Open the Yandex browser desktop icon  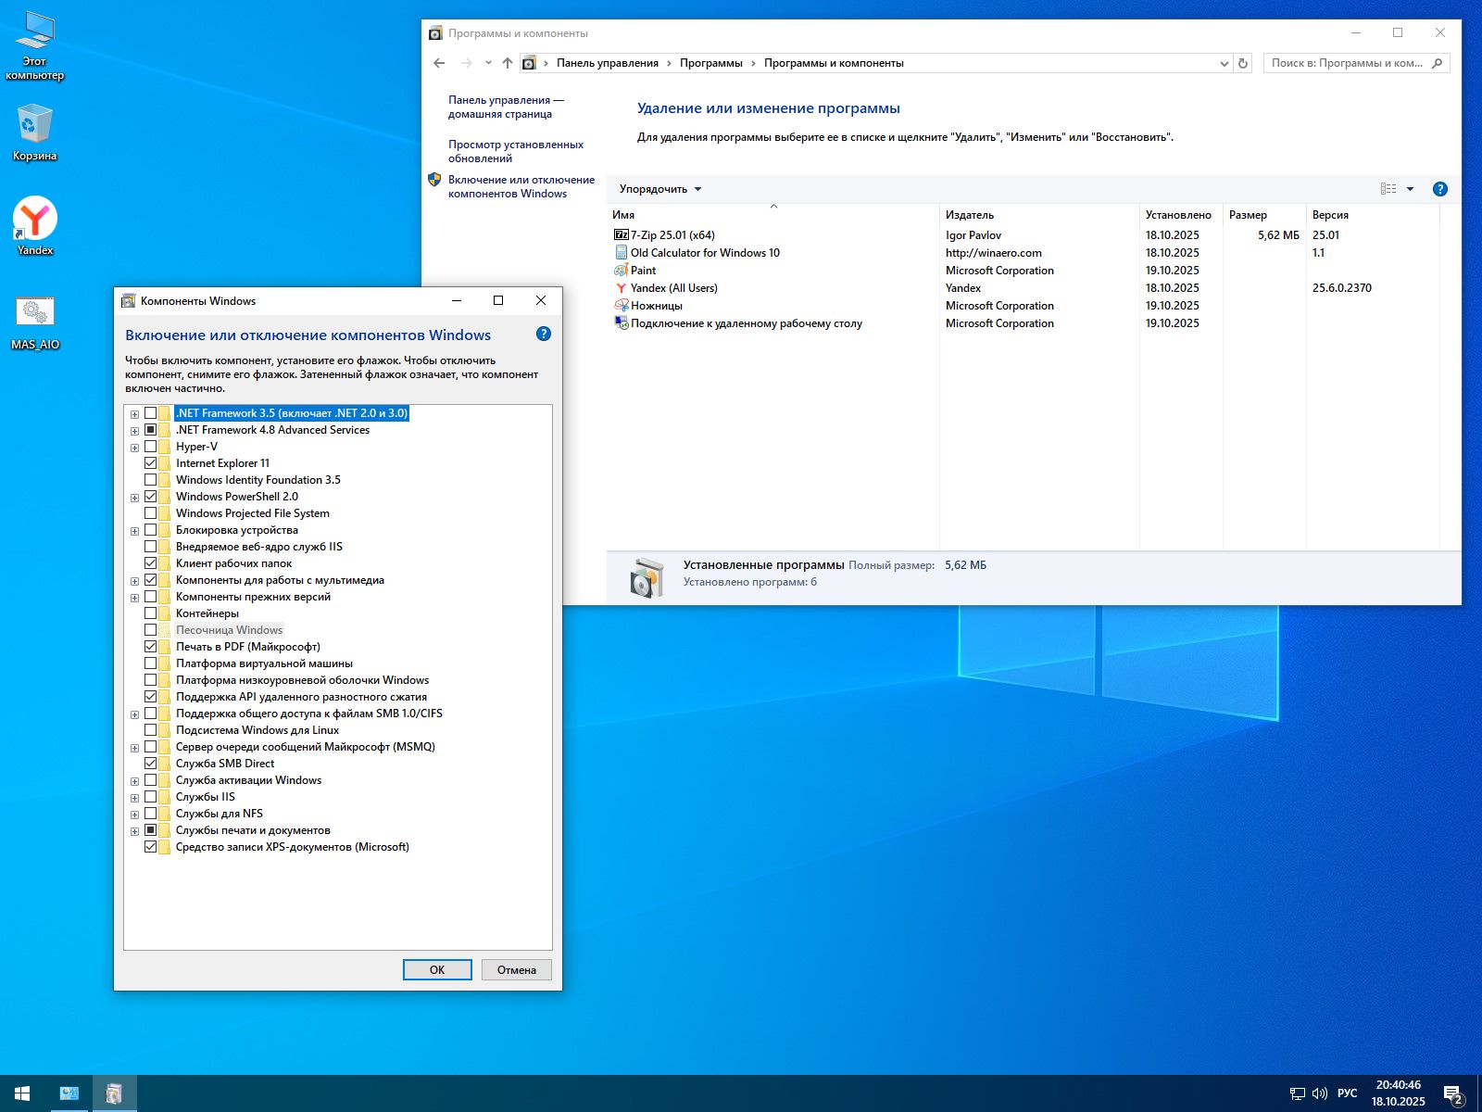35,221
